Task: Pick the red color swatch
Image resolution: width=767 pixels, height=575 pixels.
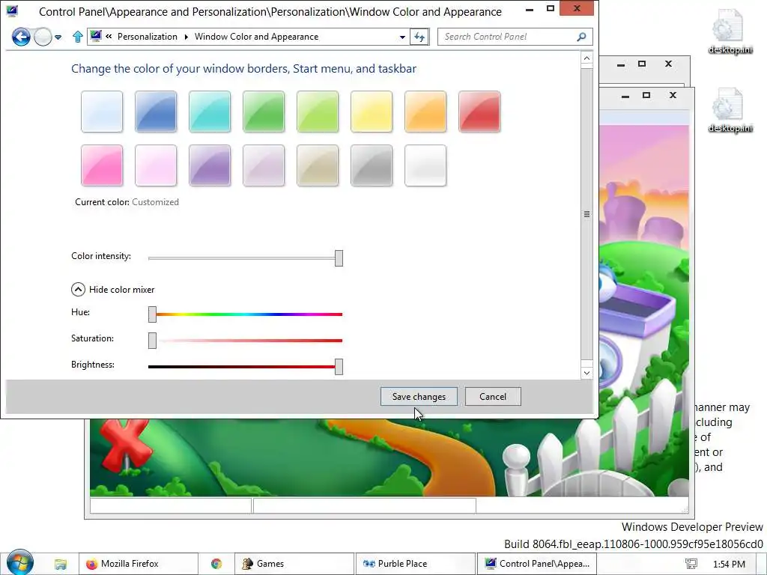Action: pyautogui.click(x=479, y=112)
